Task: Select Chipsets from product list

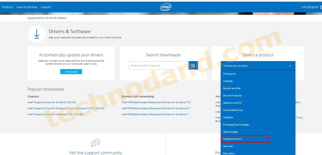Action: [258, 81]
